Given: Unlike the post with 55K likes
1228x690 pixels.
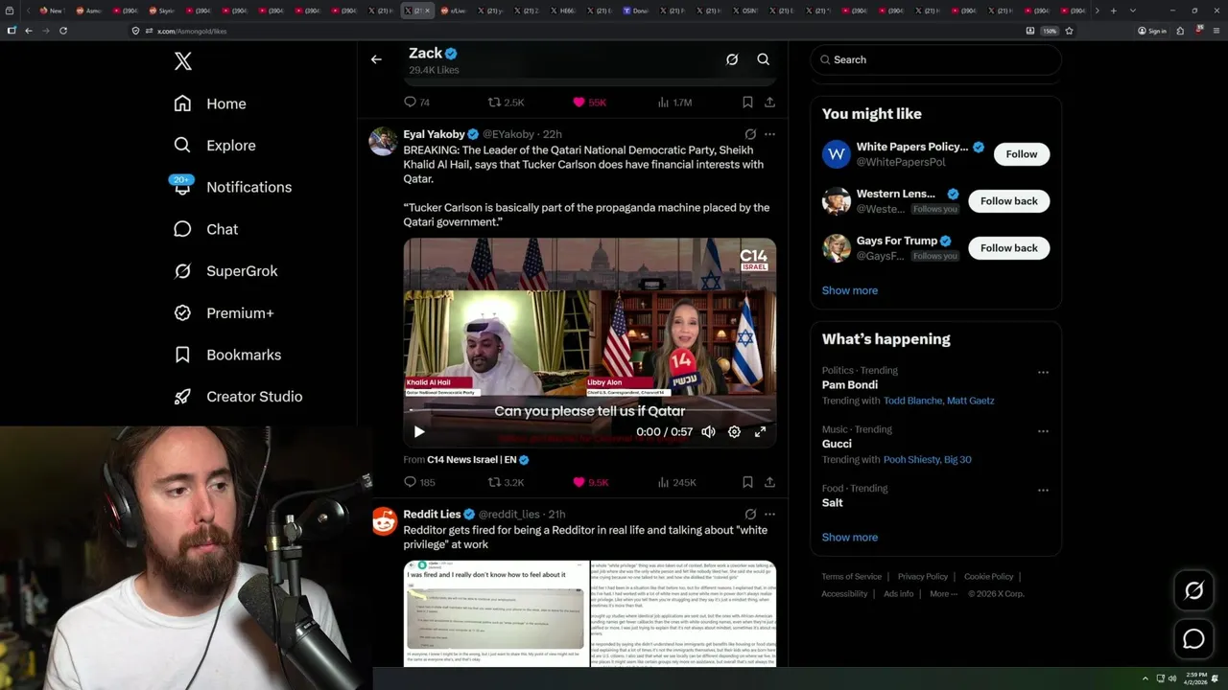Looking at the screenshot, I should point(579,102).
